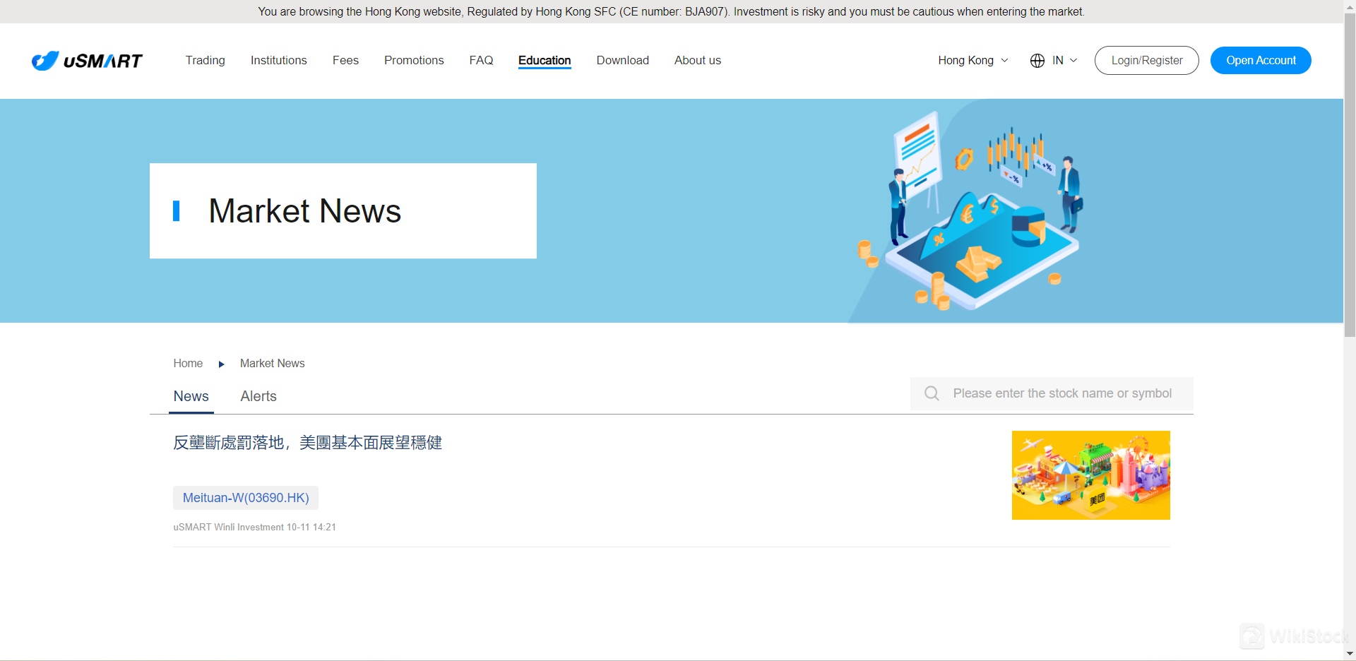1356x661 pixels.
Task: Open the Fees menu item
Action: pyautogui.click(x=345, y=61)
